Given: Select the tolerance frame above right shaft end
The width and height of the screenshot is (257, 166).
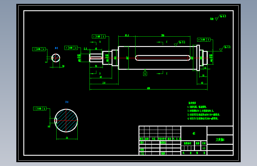Looking at the screenshot, I should (x=204, y=40).
